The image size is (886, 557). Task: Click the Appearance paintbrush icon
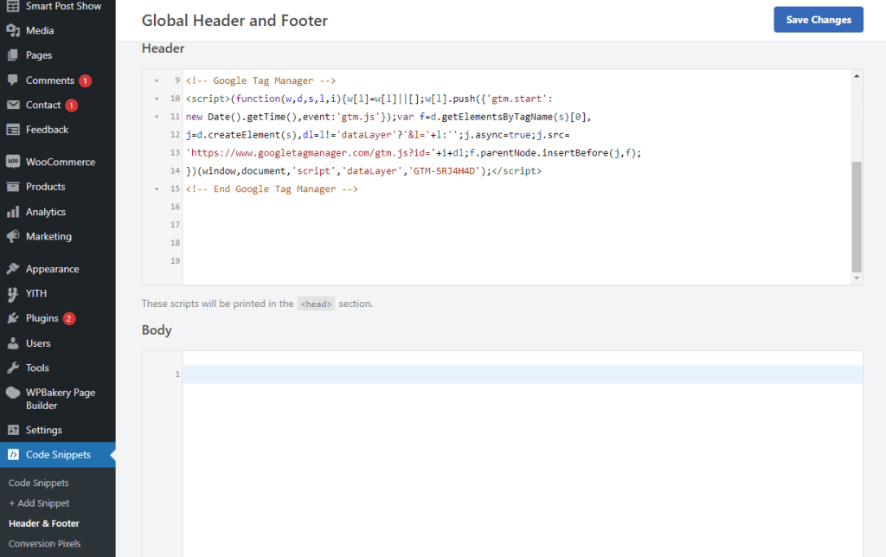13,269
